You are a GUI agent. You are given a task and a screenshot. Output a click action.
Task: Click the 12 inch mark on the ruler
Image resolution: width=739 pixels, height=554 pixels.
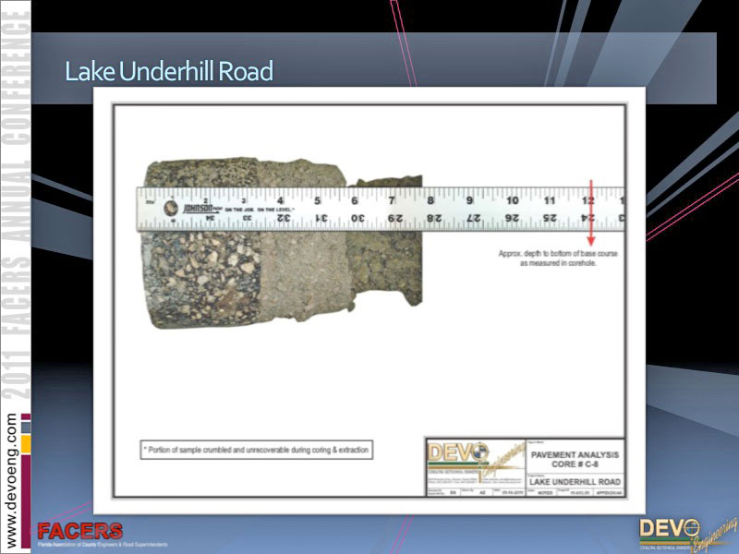click(588, 199)
